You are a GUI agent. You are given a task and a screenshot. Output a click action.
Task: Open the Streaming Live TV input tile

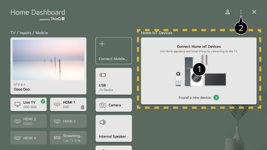coord(68,138)
